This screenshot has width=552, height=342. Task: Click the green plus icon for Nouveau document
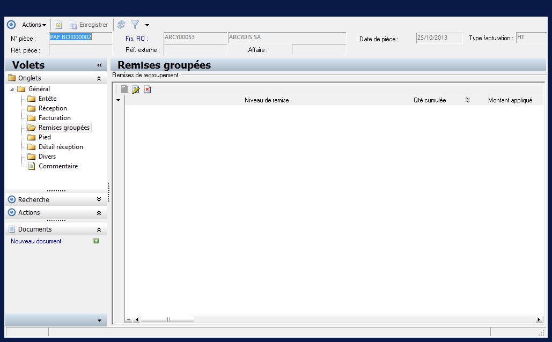point(96,241)
